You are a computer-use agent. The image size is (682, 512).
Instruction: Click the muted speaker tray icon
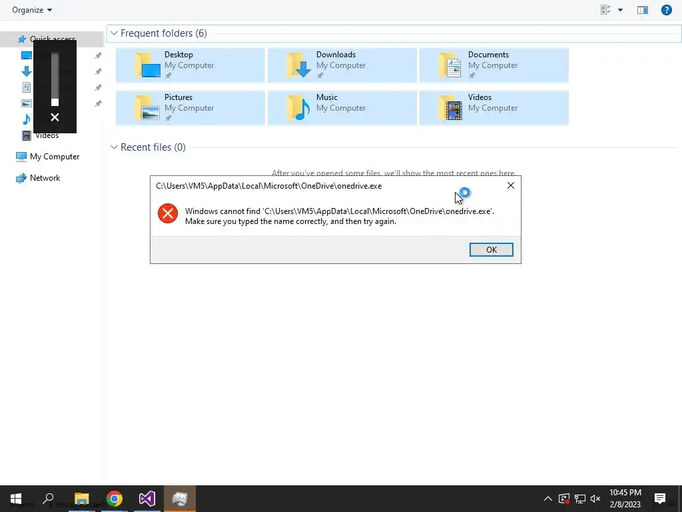tap(595, 499)
